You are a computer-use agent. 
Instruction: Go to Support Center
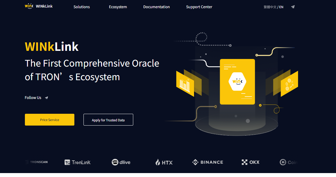(x=199, y=7)
